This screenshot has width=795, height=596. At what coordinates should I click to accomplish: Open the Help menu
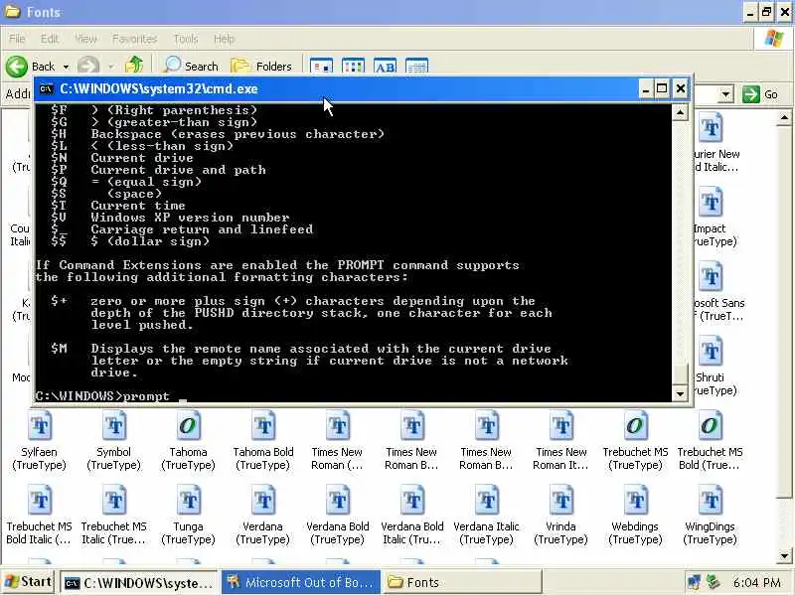click(x=224, y=39)
